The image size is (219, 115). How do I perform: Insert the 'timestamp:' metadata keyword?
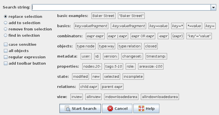156,56
